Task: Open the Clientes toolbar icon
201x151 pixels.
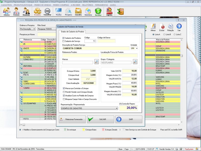Action: tap(7, 11)
